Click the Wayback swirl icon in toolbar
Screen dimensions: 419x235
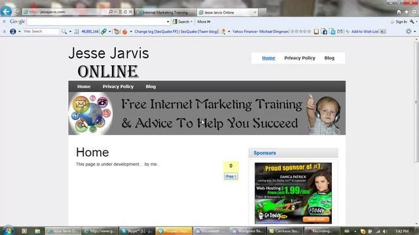click(117, 31)
